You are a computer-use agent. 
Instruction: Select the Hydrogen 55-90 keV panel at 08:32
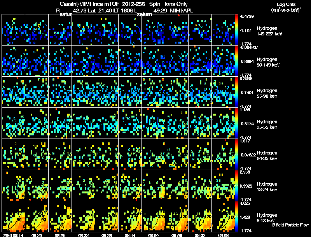click(x=83, y=92)
